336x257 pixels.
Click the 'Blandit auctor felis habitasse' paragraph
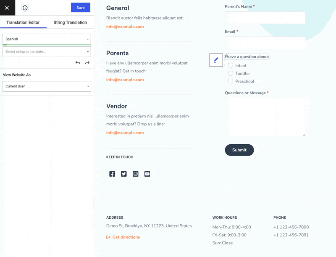(145, 18)
